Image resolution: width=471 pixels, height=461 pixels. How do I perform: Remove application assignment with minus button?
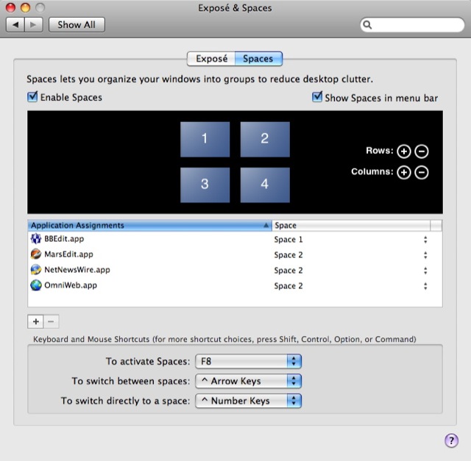point(51,322)
